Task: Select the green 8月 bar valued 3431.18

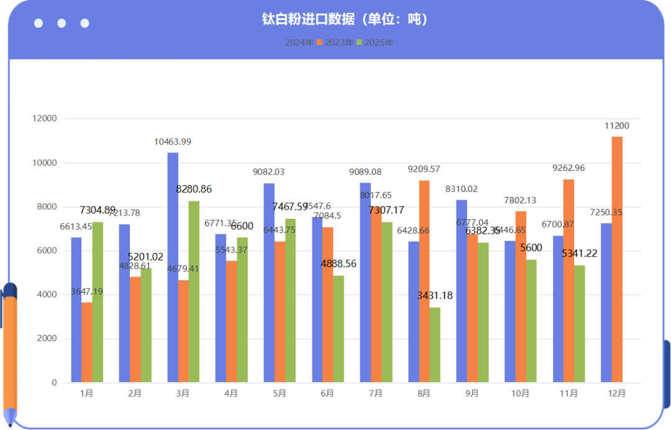Action: coord(435,345)
